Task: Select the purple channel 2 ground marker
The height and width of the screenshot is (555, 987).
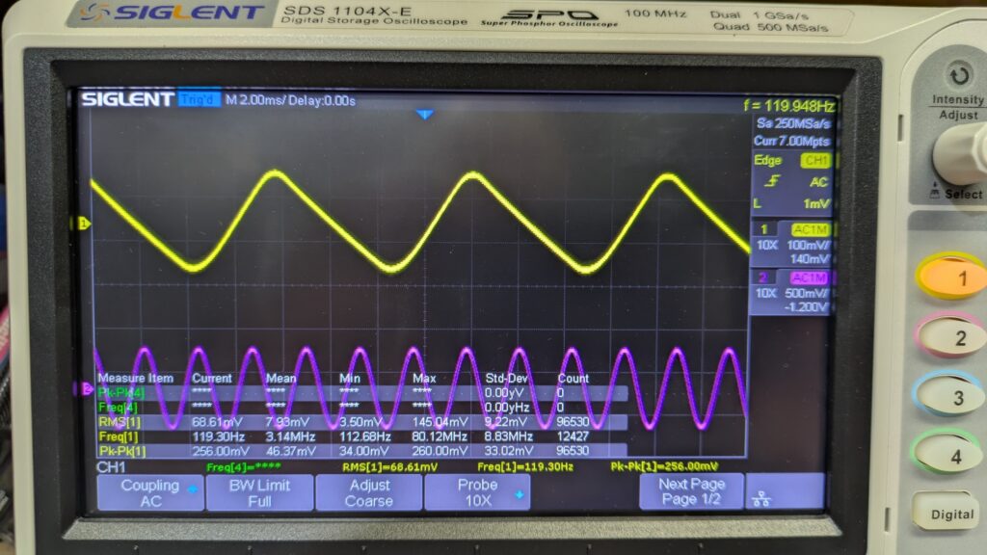Action: (x=85, y=389)
